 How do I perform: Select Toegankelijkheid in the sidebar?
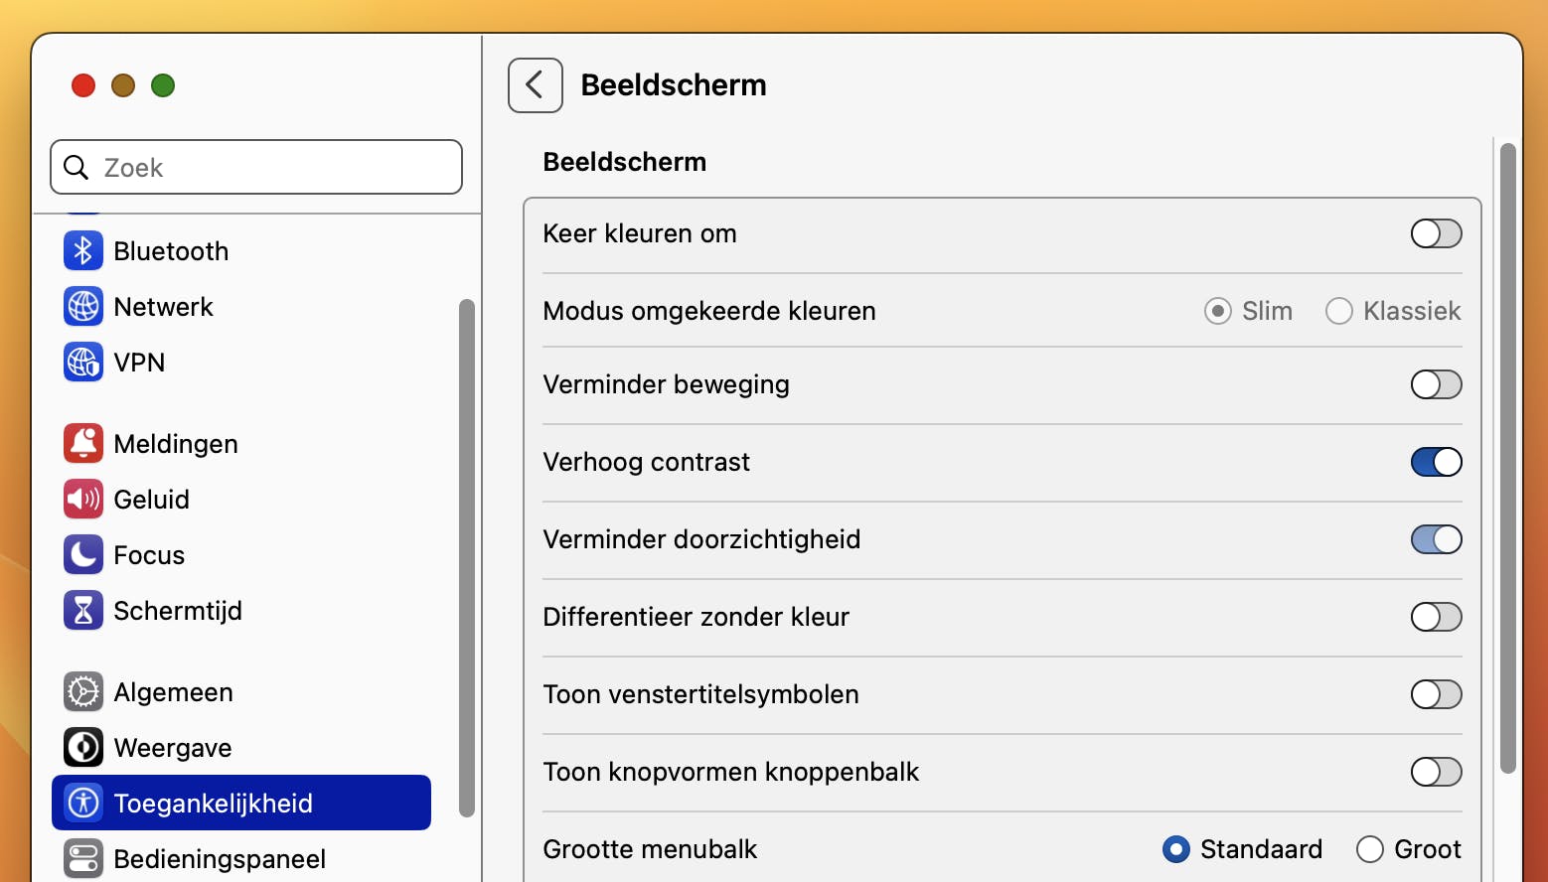coord(241,803)
